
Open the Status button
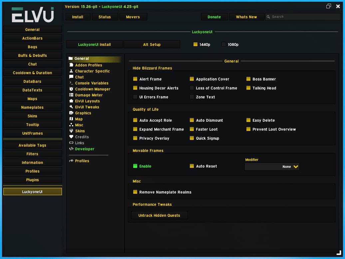[105, 17]
